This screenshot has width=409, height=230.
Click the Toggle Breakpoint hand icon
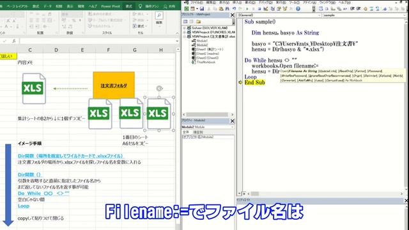pos(365,8)
